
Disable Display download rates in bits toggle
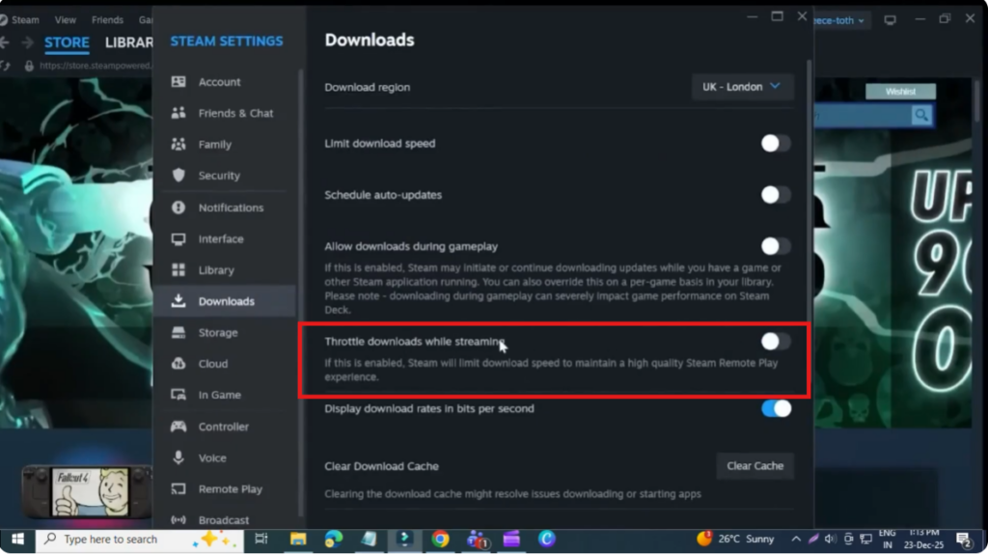click(x=776, y=408)
